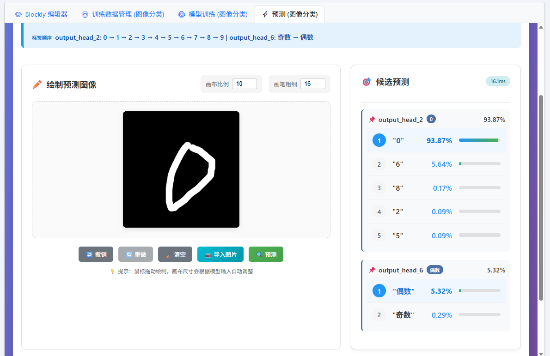Click the 画笔粗细 input field
Viewport: 550px width, 356px height.
click(x=313, y=84)
